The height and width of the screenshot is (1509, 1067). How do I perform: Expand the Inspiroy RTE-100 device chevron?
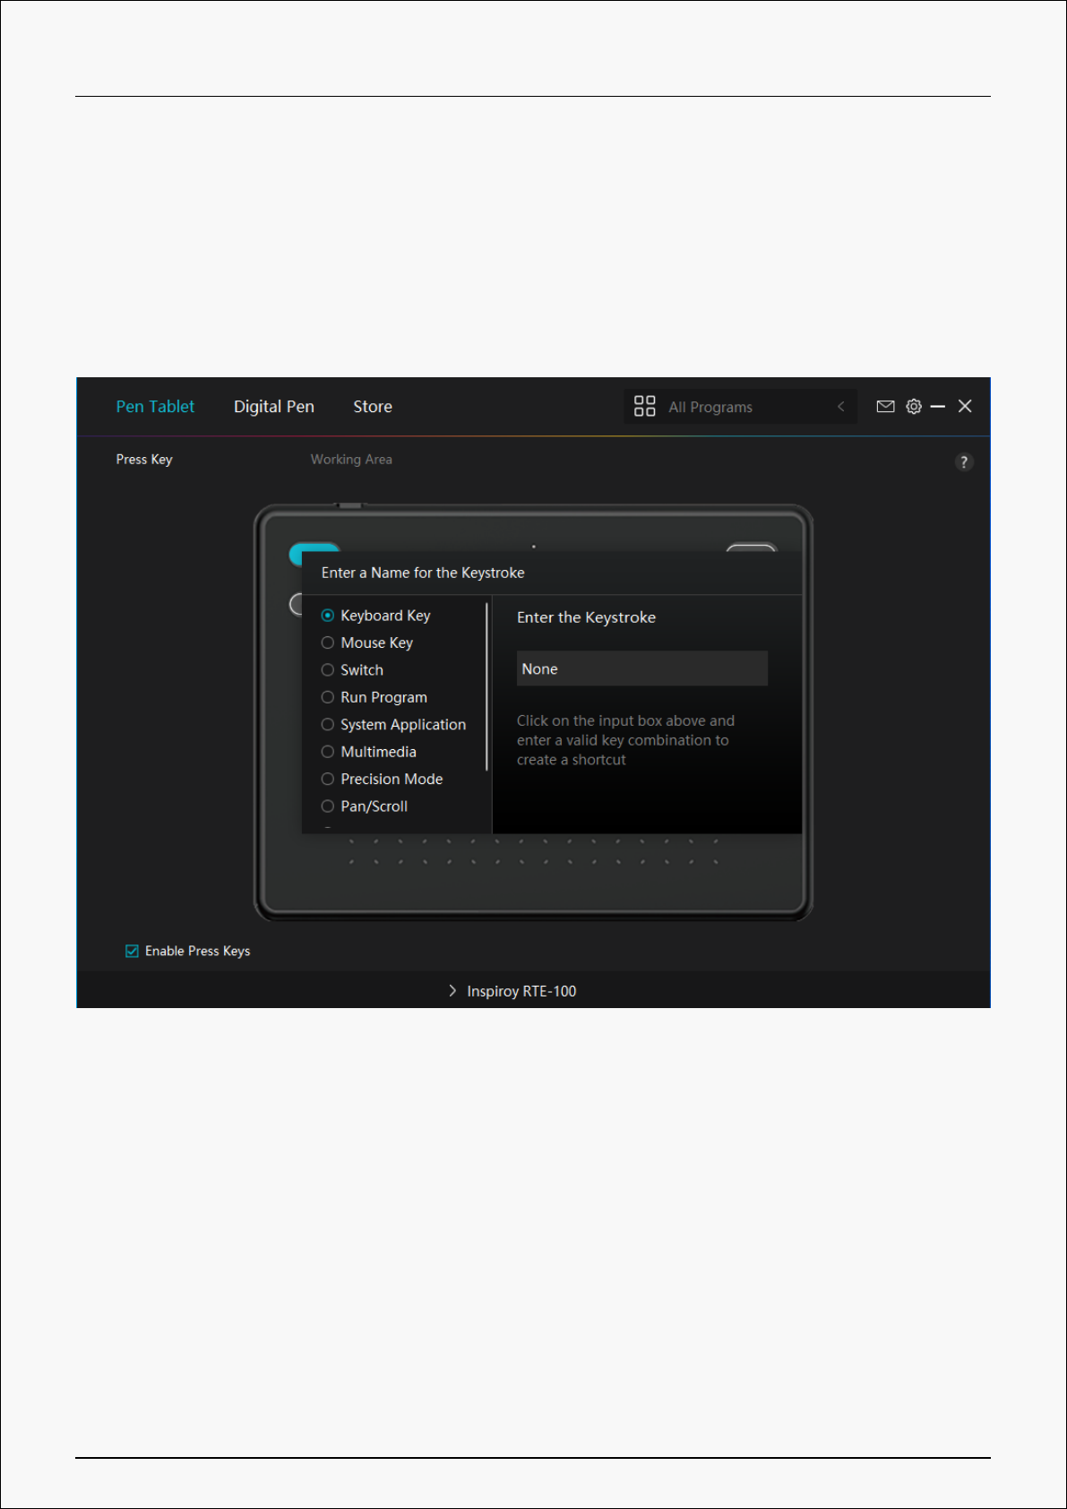click(452, 991)
